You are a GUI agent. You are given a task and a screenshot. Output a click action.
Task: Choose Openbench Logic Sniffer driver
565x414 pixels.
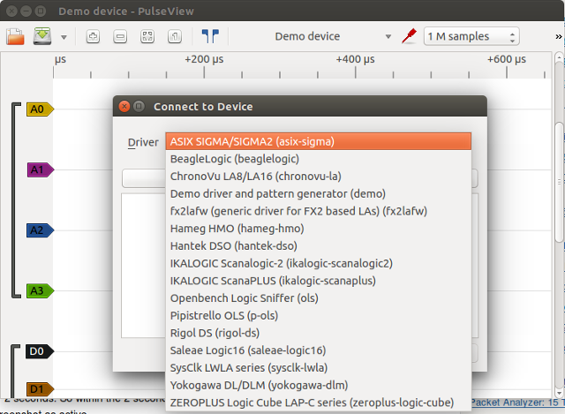(319, 298)
